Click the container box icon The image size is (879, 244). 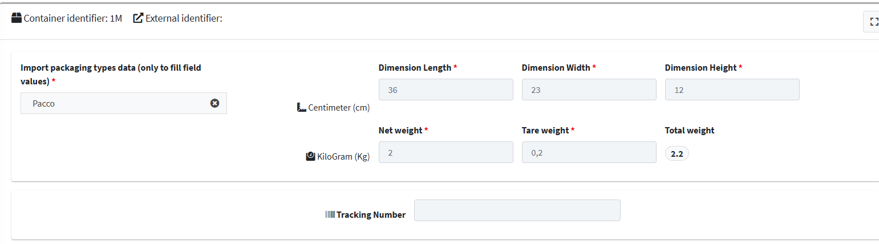[x=17, y=18]
